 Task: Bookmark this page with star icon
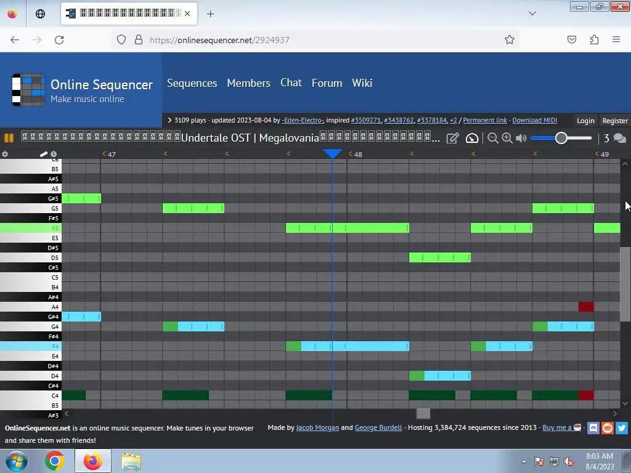pyautogui.click(x=510, y=39)
